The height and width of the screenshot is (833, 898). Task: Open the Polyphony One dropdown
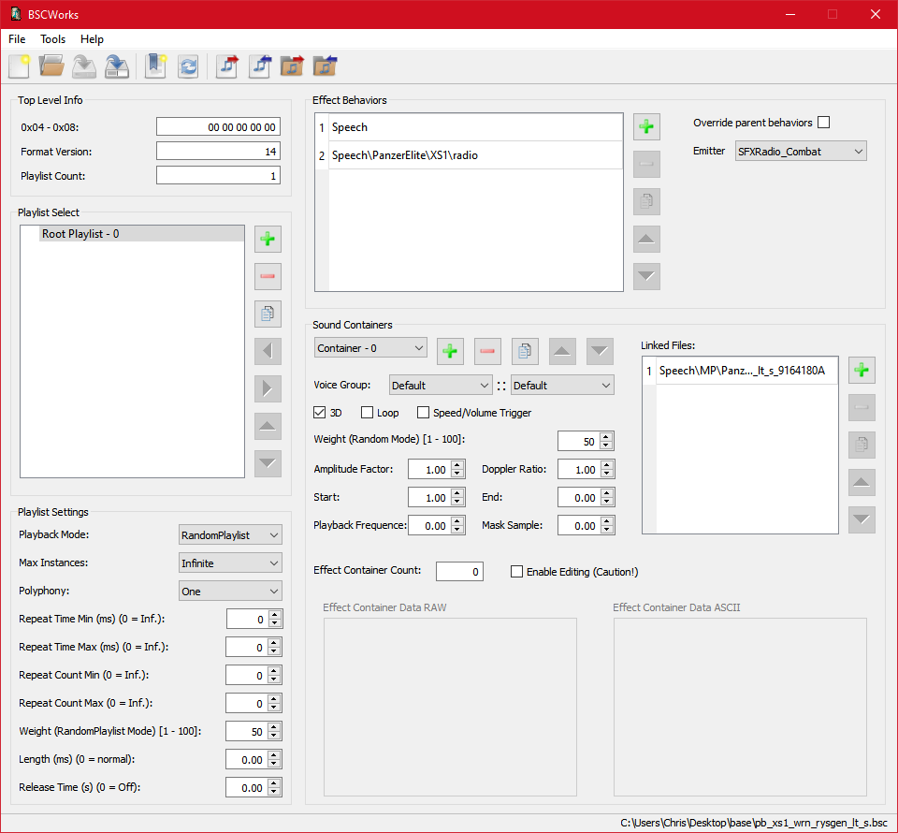(x=230, y=592)
